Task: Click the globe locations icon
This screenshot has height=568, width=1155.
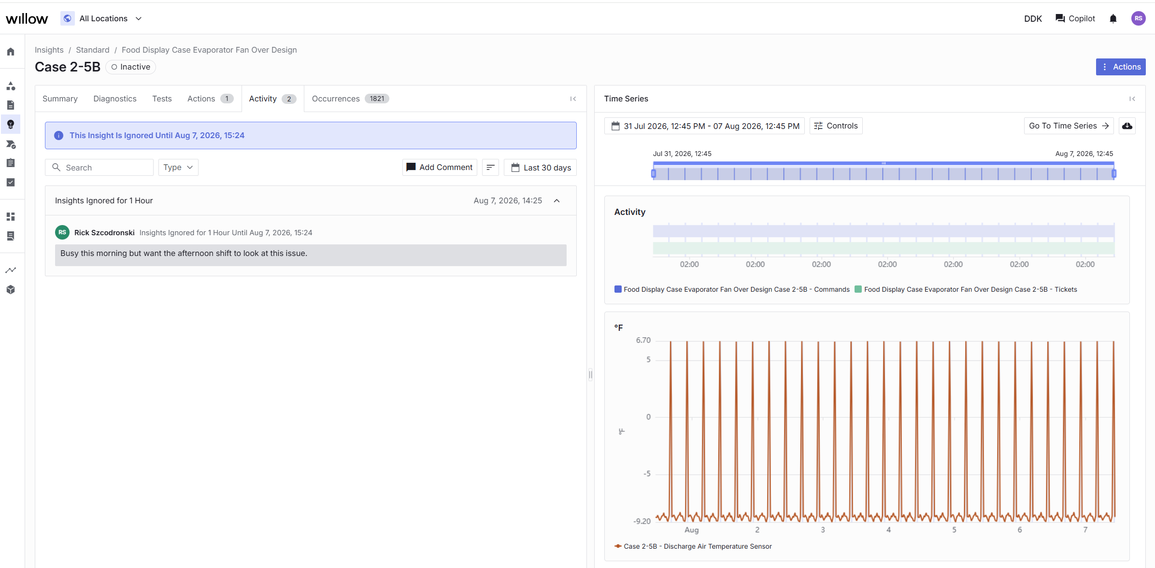Action: [x=68, y=18]
